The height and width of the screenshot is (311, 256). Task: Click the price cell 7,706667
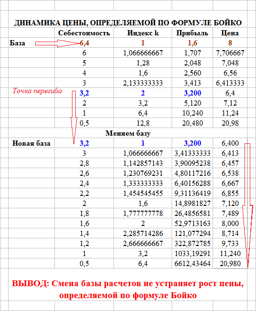point(230,53)
